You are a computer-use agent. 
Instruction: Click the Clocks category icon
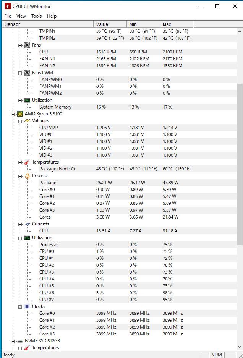(x=27, y=306)
